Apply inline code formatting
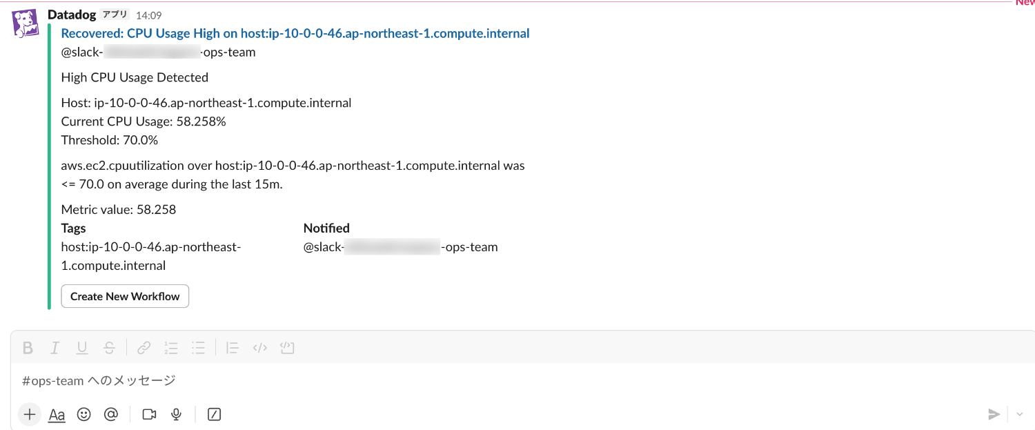 pyautogui.click(x=260, y=348)
